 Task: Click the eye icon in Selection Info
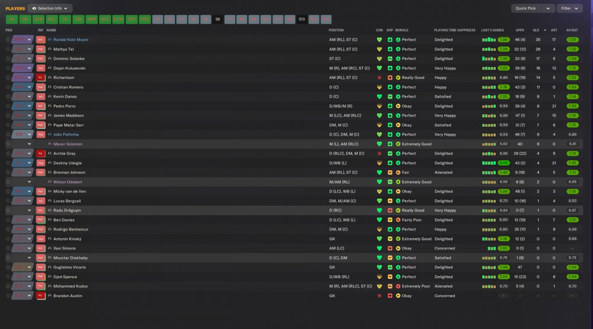34,8
